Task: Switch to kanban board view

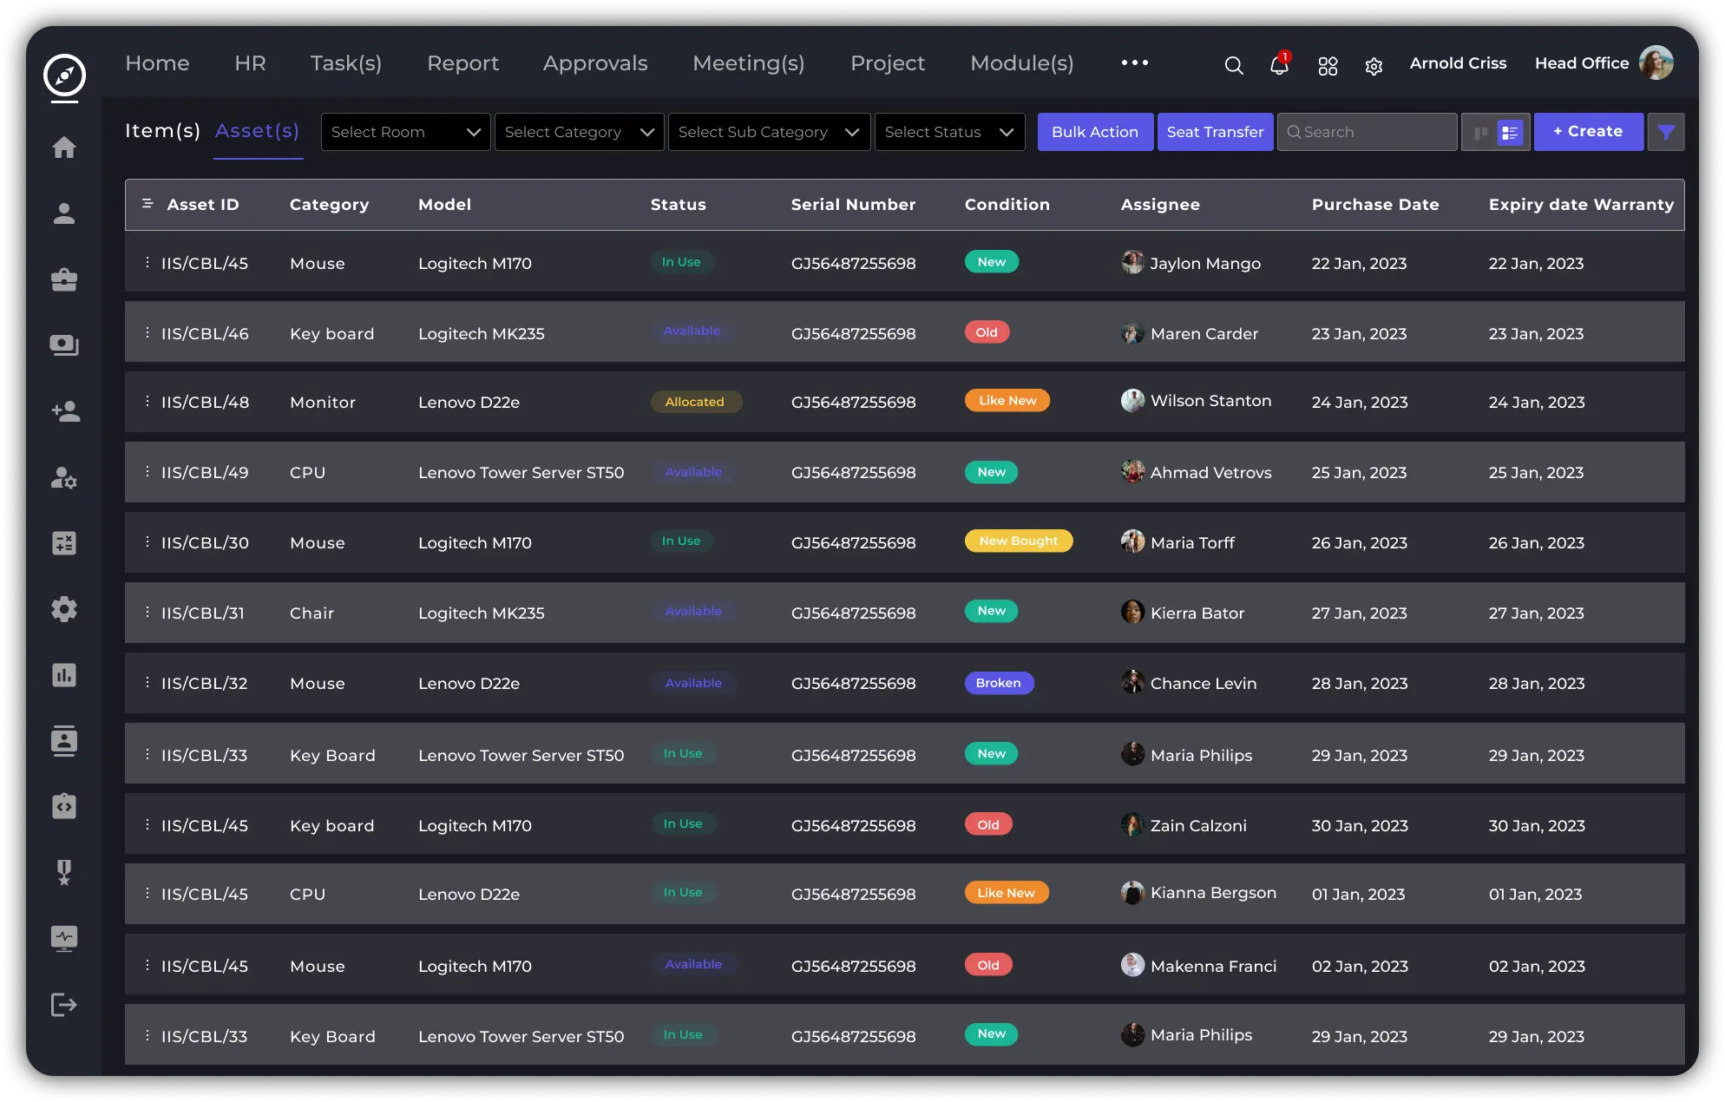Action: tap(1480, 133)
